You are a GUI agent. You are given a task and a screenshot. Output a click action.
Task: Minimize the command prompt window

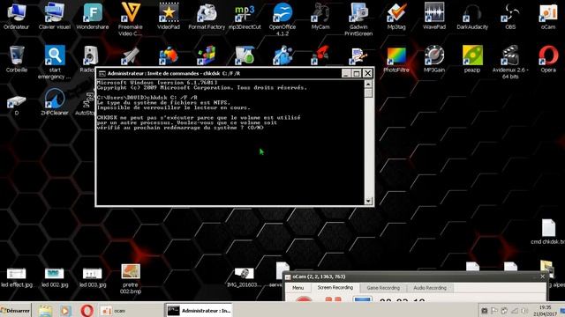point(345,73)
